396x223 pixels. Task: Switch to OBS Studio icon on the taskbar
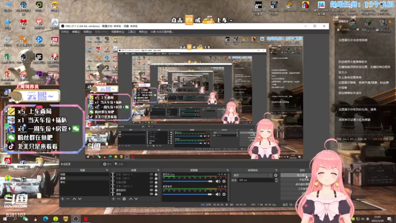(x=76, y=219)
